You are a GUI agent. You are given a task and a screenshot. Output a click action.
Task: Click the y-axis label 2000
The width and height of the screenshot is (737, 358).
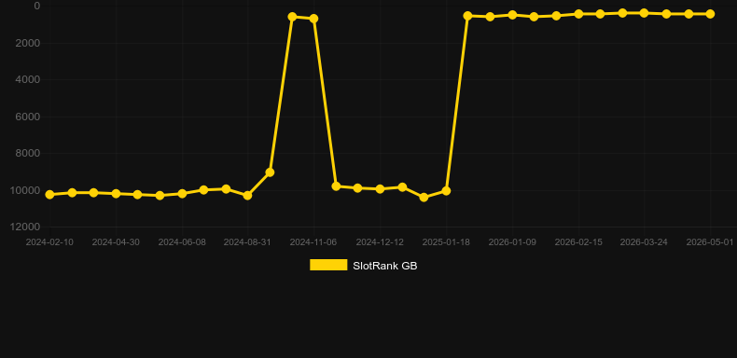pyautogui.click(x=28, y=43)
